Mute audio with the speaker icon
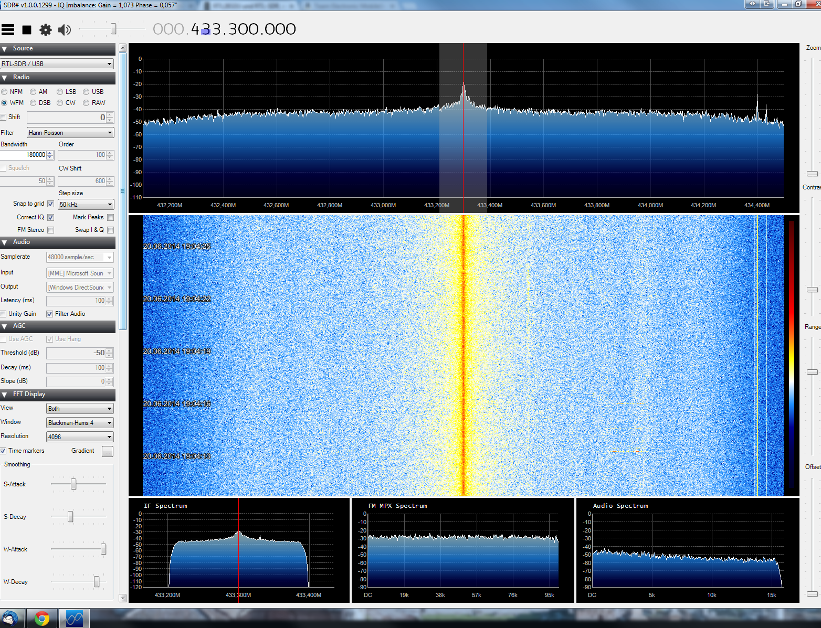Screen dimensions: 821x628 65,30
